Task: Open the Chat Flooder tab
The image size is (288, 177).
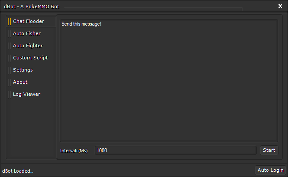Action: pyautogui.click(x=29, y=21)
